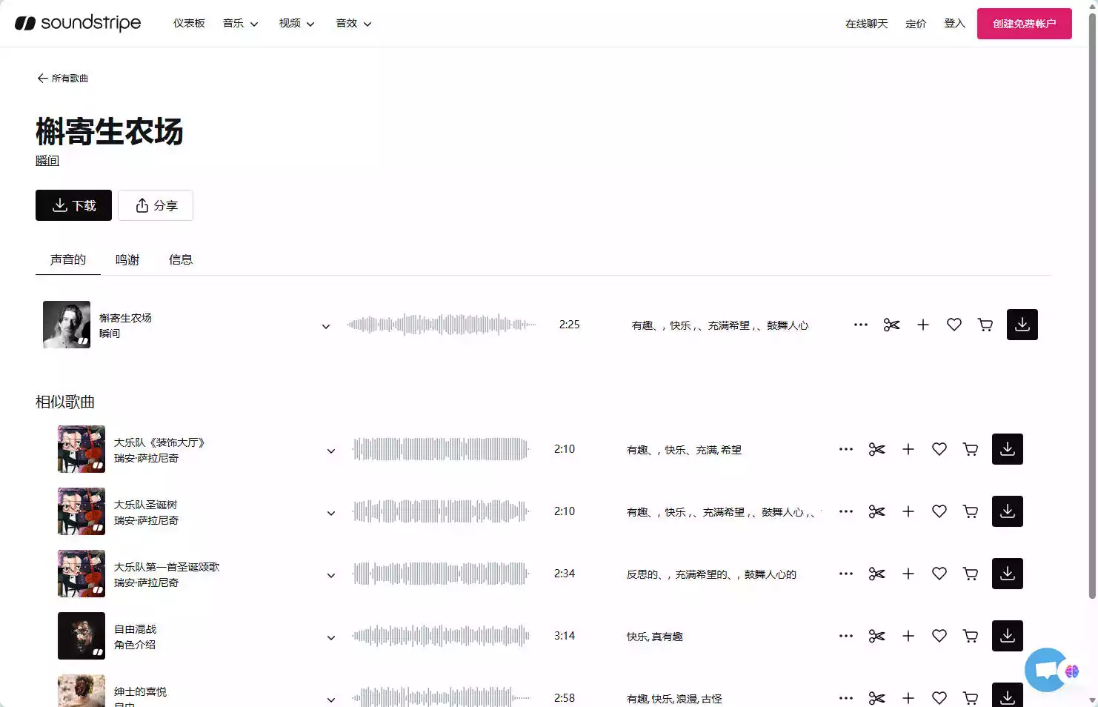Click the 快乐, 真有趣 tags for 自由混战
This screenshot has height=707, width=1098.
(655, 637)
